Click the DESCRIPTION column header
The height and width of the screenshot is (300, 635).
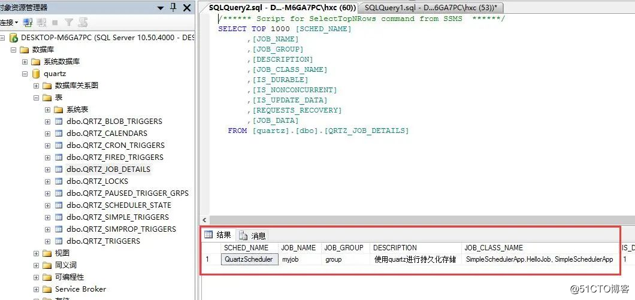[x=416, y=247]
